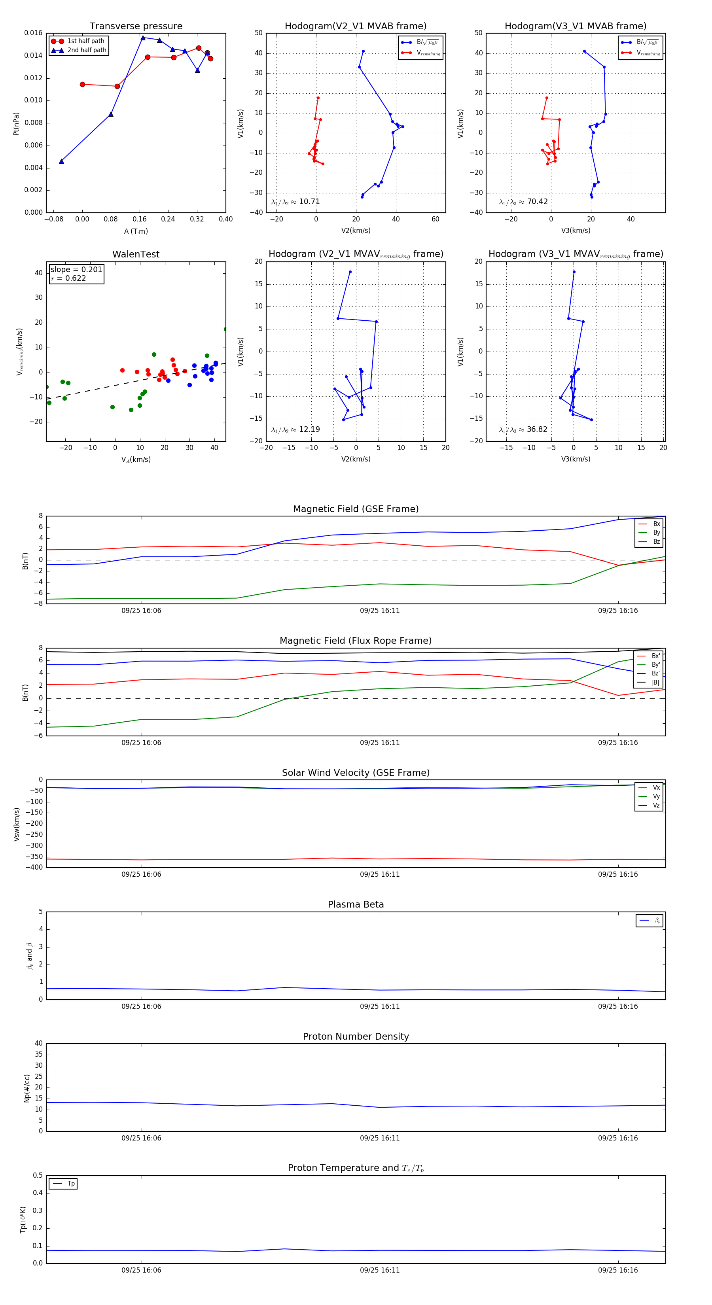Image resolution: width=712 pixels, height=1305 pixels.
Task: Click the 'Hodogram(V2_V1 MVAB frame)' title
Action: tap(355, 26)
